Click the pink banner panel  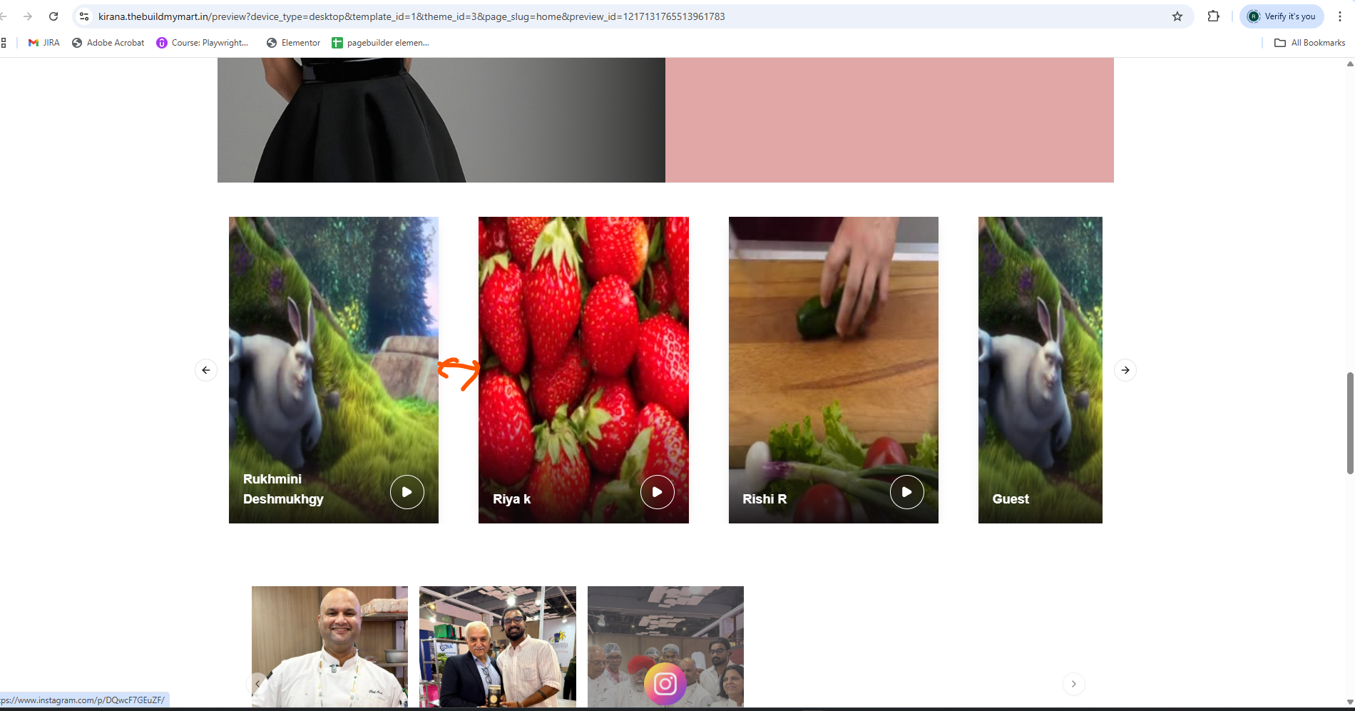889,120
